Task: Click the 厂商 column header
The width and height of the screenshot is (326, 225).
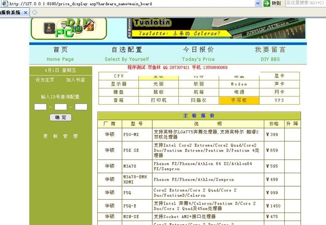Action: point(109,124)
